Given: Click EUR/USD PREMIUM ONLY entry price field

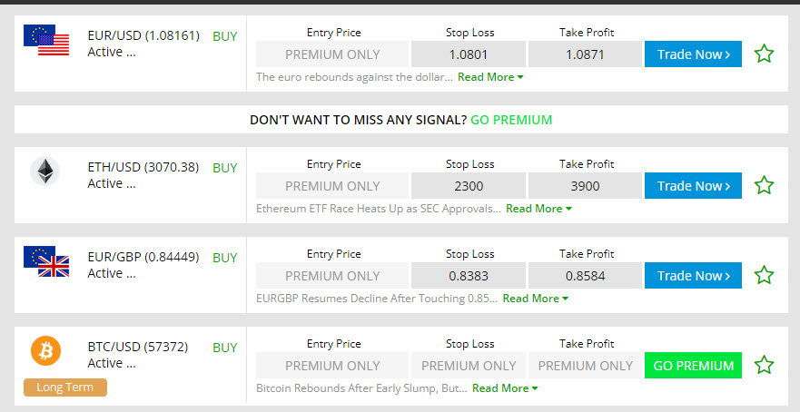Looking at the screenshot, I should click(x=332, y=54).
